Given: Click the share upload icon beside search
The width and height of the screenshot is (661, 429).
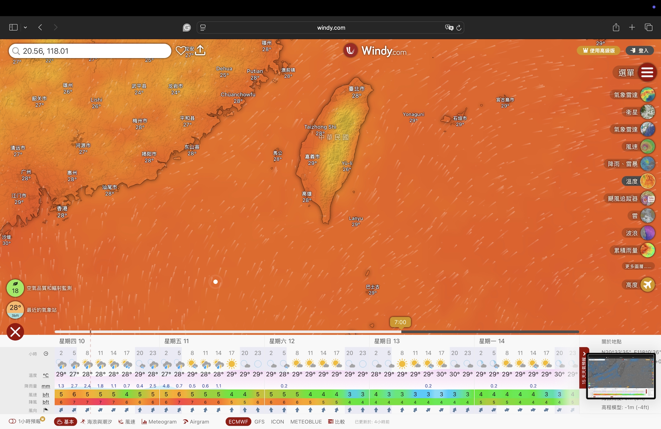Looking at the screenshot, I should [x=200, y=51].
